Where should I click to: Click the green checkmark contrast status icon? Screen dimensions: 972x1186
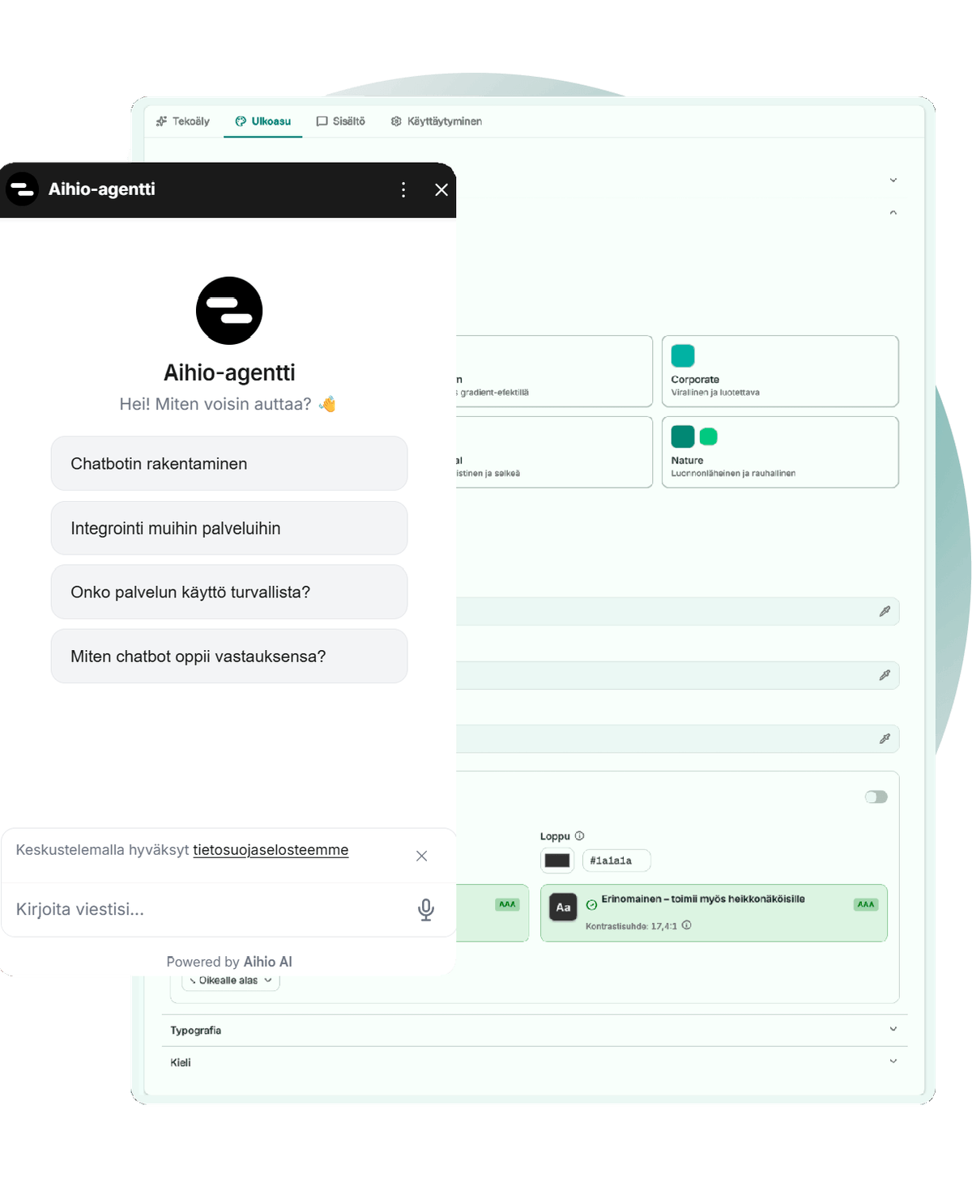pos(591,905)
